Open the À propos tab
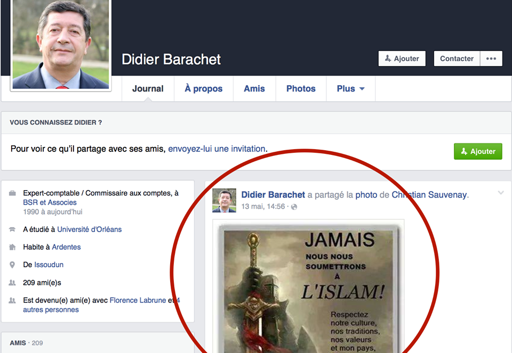 (203, 89)
